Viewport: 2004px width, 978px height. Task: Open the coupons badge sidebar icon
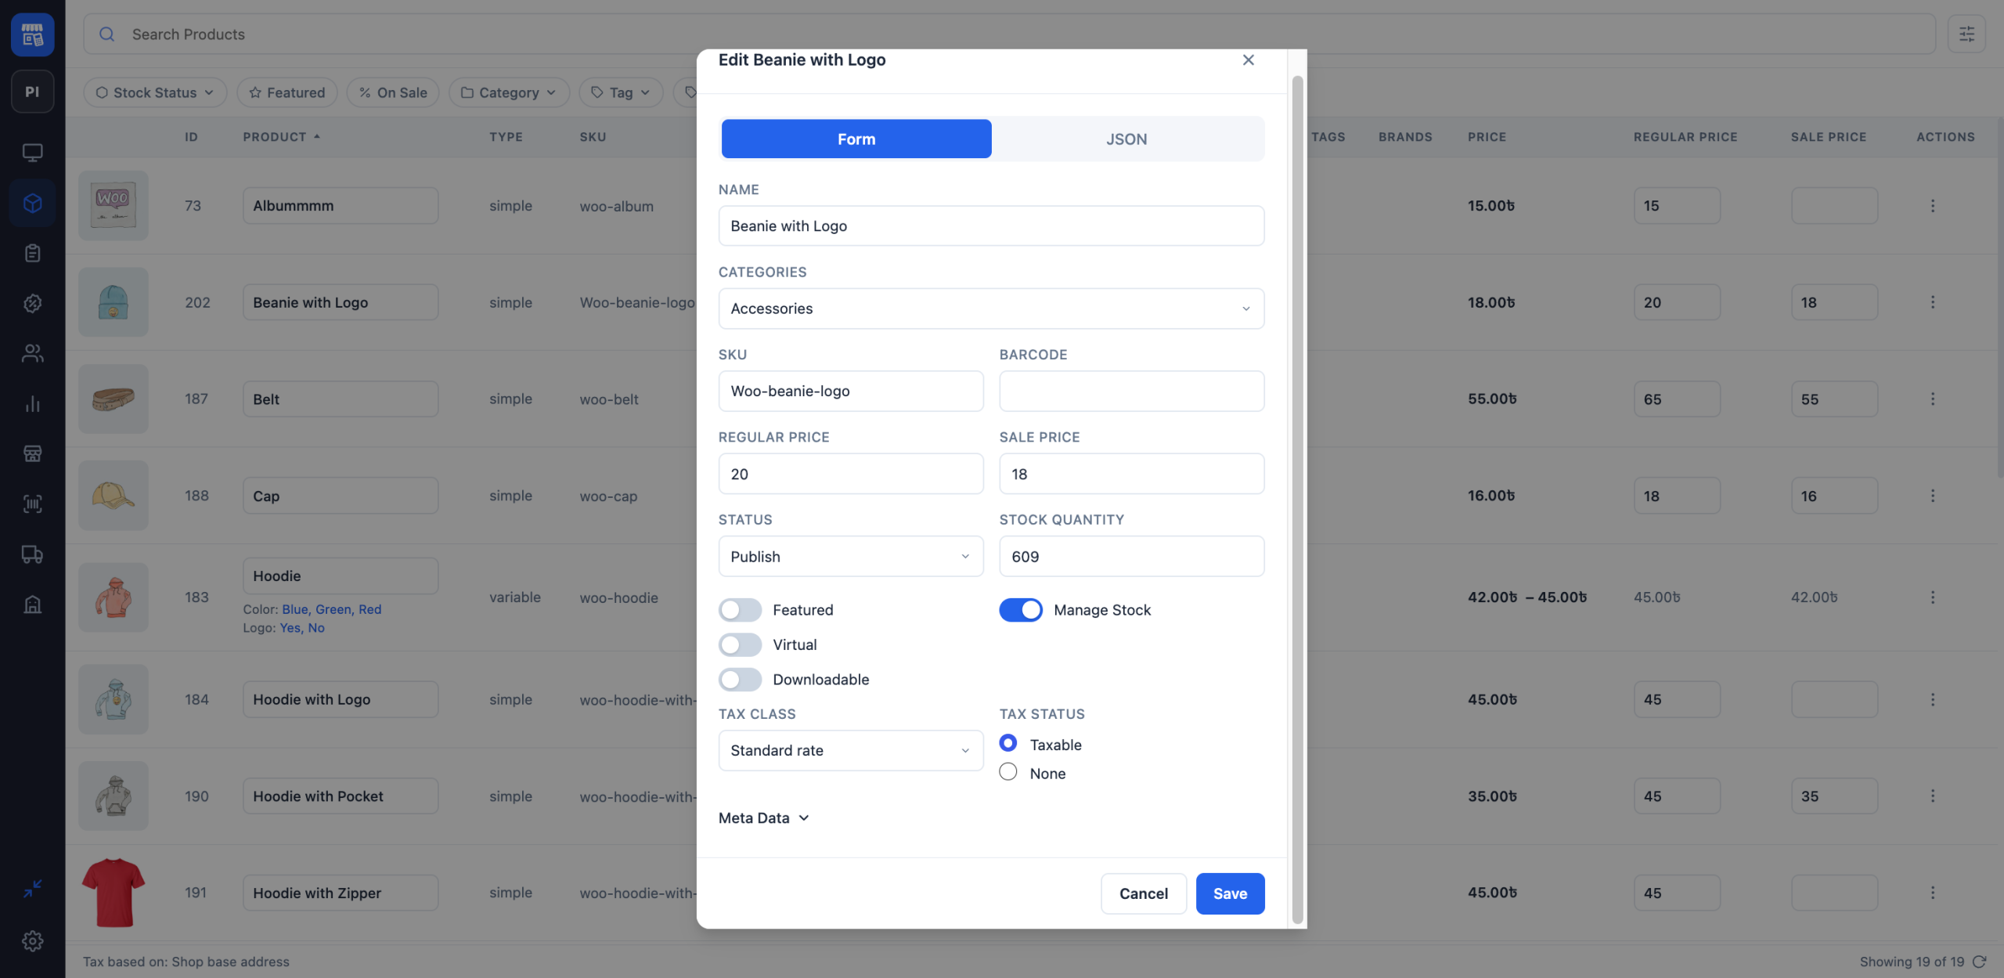click(x=32, y=303)
